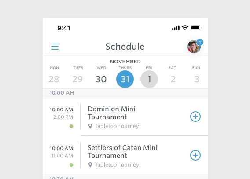250x179 pixels.
Task: Tap the notification badge showing 4
Action: pyautogui.click(x=200, y=42)
